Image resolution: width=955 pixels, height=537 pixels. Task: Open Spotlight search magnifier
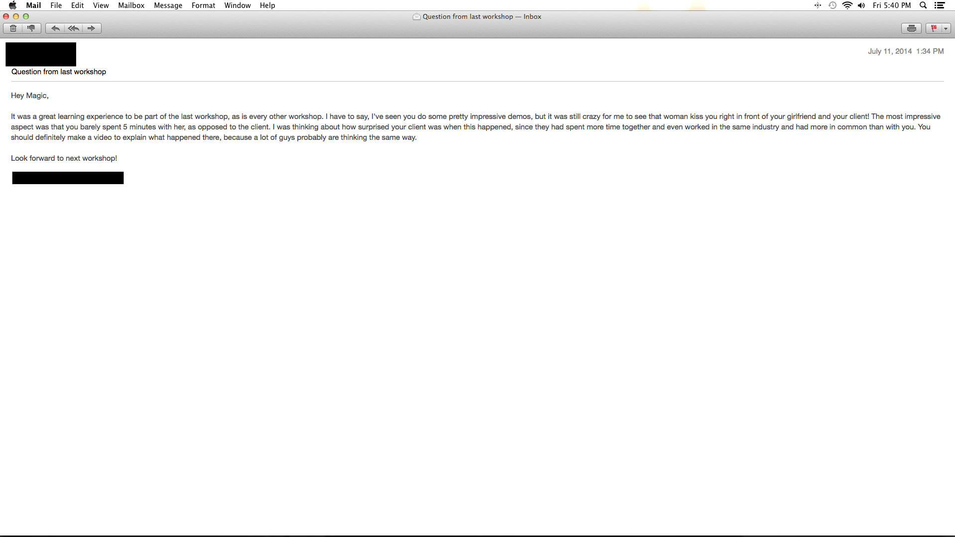(923, 5)
